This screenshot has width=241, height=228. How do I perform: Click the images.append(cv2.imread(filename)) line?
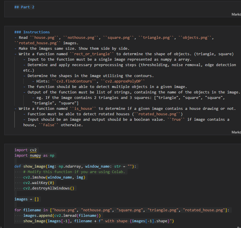[62, 216]
